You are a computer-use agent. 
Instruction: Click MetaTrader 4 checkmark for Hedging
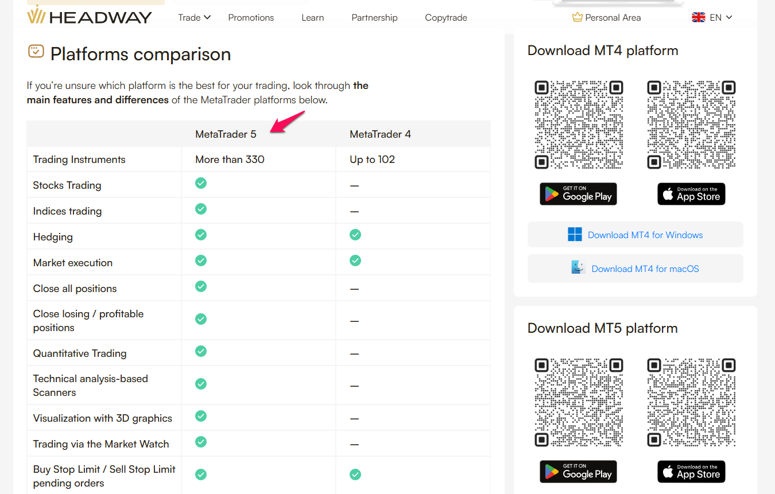[x=355, y=235]
